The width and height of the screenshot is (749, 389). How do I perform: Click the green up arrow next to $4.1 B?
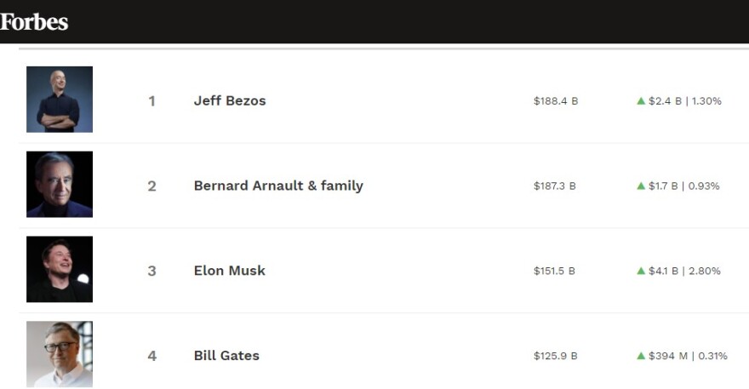(641, 271)
